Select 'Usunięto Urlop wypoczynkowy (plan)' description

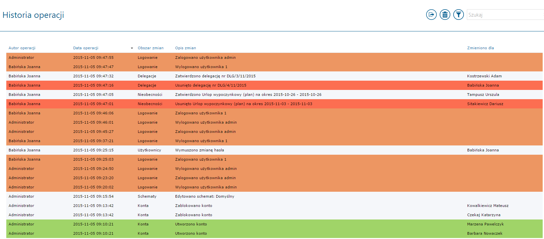244,104
